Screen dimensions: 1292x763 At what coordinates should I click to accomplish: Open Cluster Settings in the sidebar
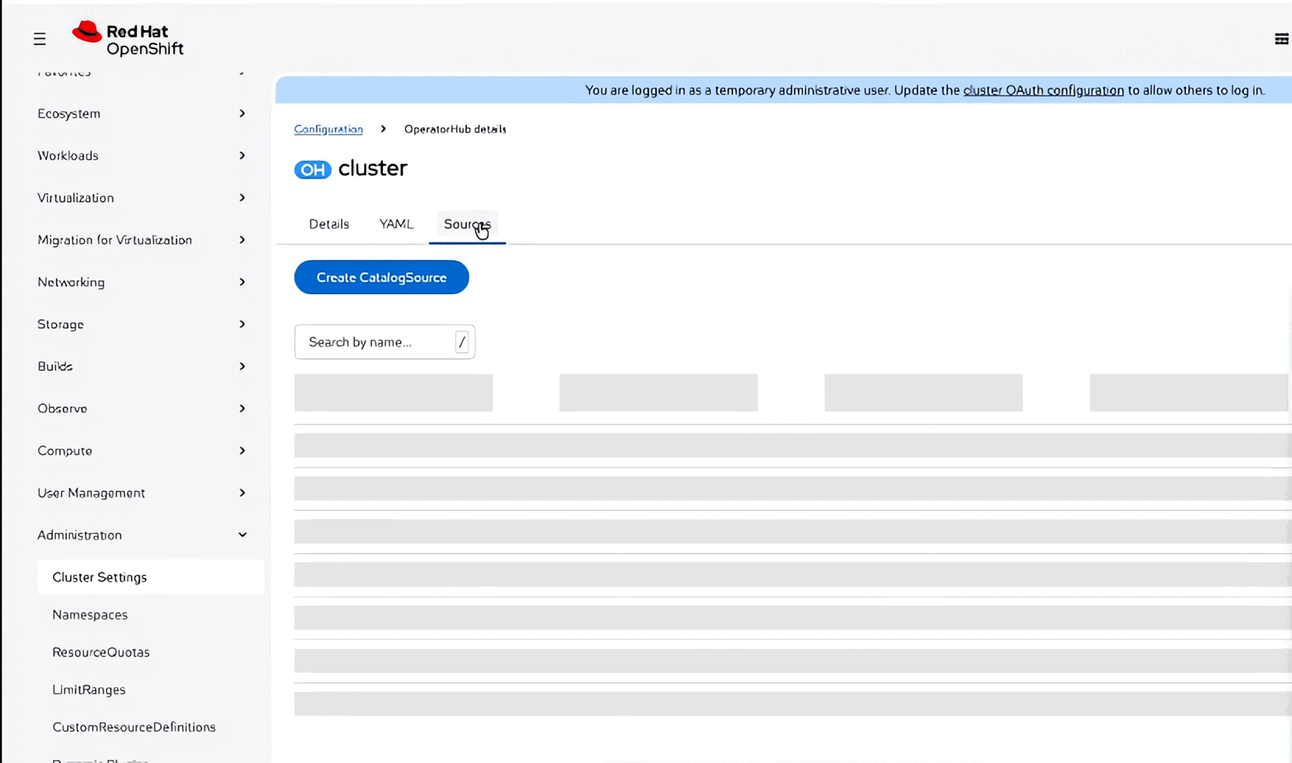coord(150,577)
